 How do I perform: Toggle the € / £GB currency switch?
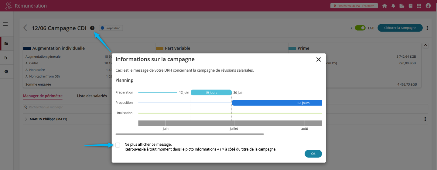360,28
